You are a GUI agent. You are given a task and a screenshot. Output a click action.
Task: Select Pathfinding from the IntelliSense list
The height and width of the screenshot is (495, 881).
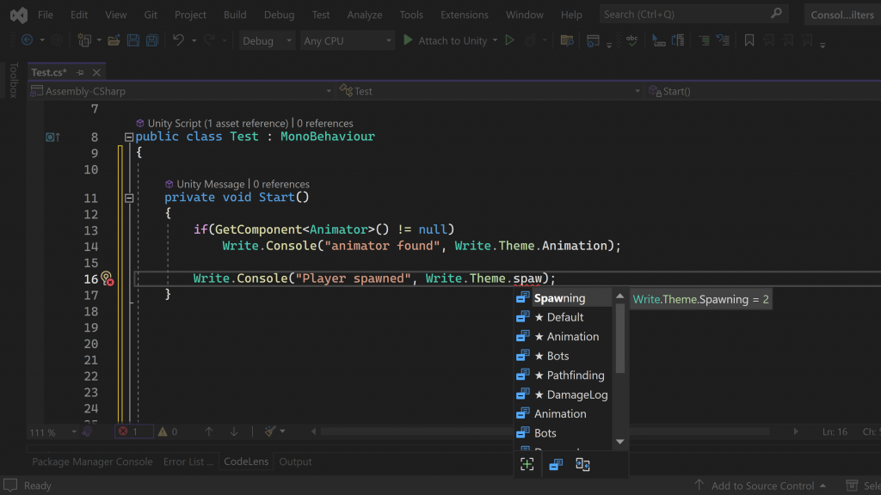(x=575, y=375)
